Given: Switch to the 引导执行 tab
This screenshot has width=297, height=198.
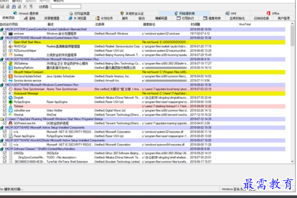Looking at the screenshot, I should tap(185, 18).
